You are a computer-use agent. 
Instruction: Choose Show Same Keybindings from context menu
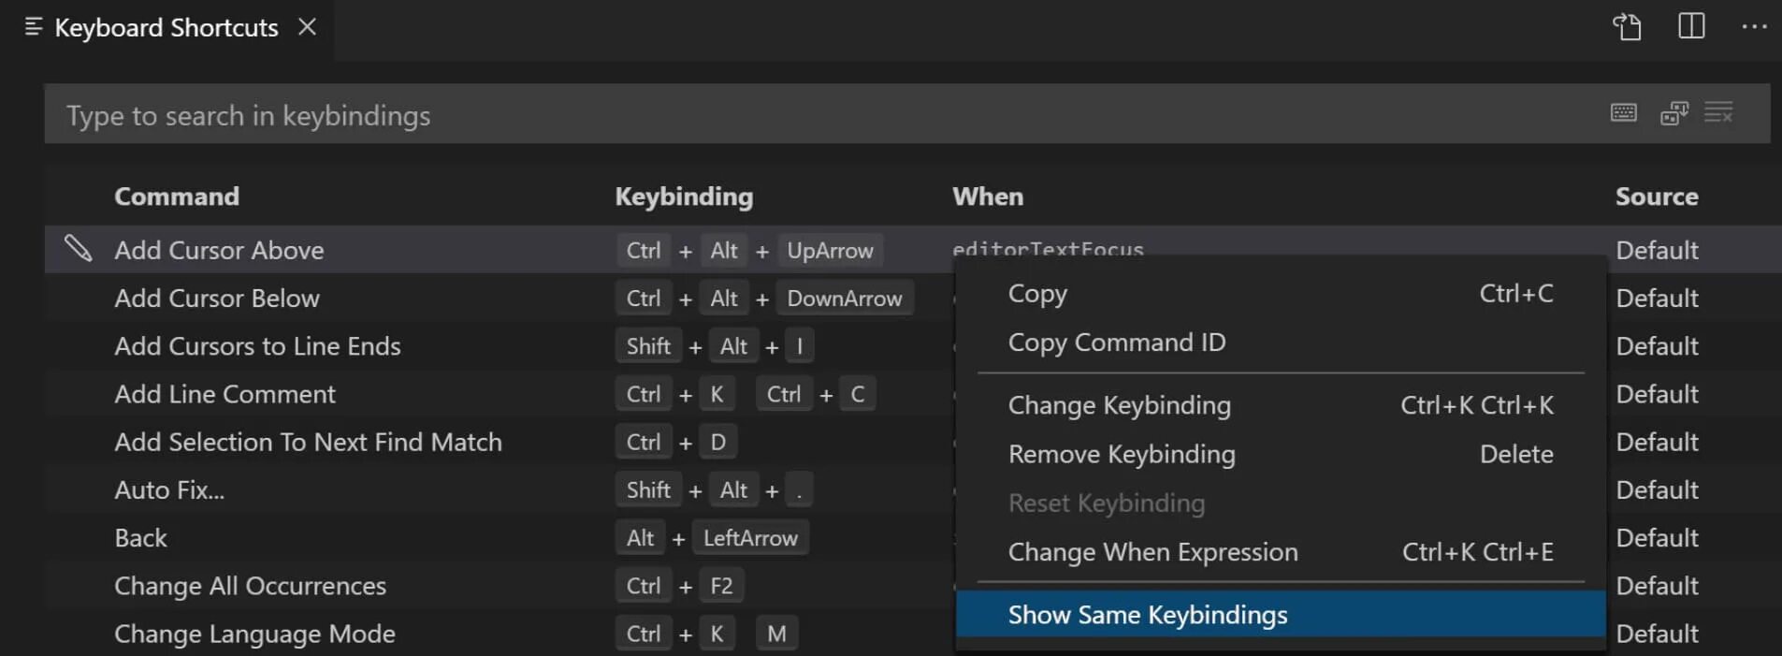[1148, 615]
